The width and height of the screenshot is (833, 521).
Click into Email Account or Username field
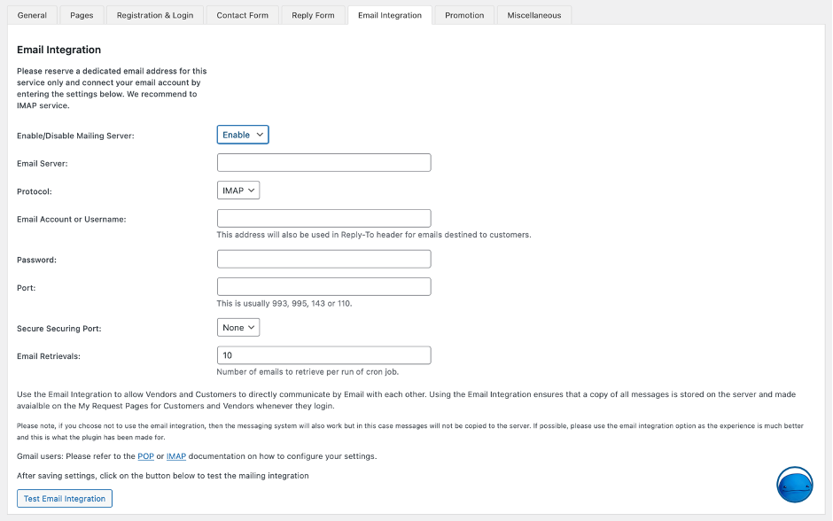pyautogui.click(x=323, y=218)
